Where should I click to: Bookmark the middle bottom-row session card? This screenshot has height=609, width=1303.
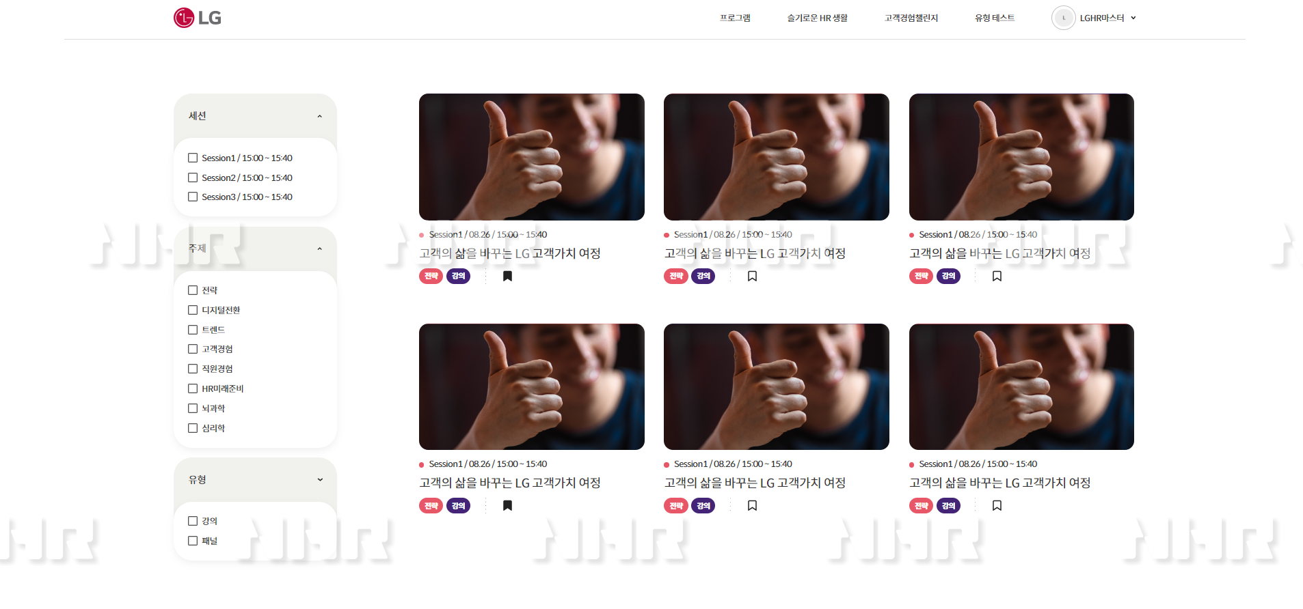[752, 505]
